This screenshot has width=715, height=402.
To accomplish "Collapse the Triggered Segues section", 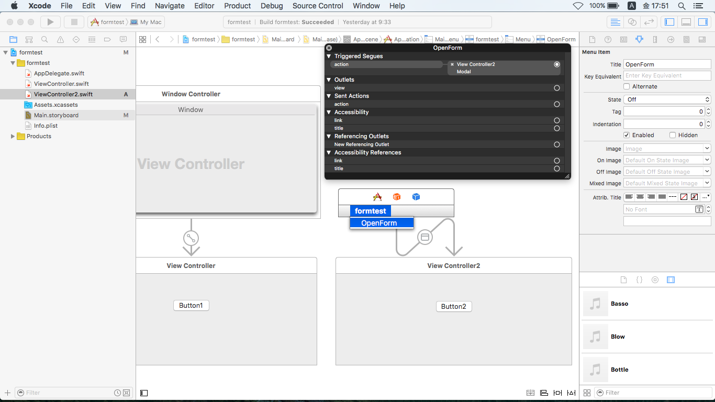I will [x=329, y=56].
